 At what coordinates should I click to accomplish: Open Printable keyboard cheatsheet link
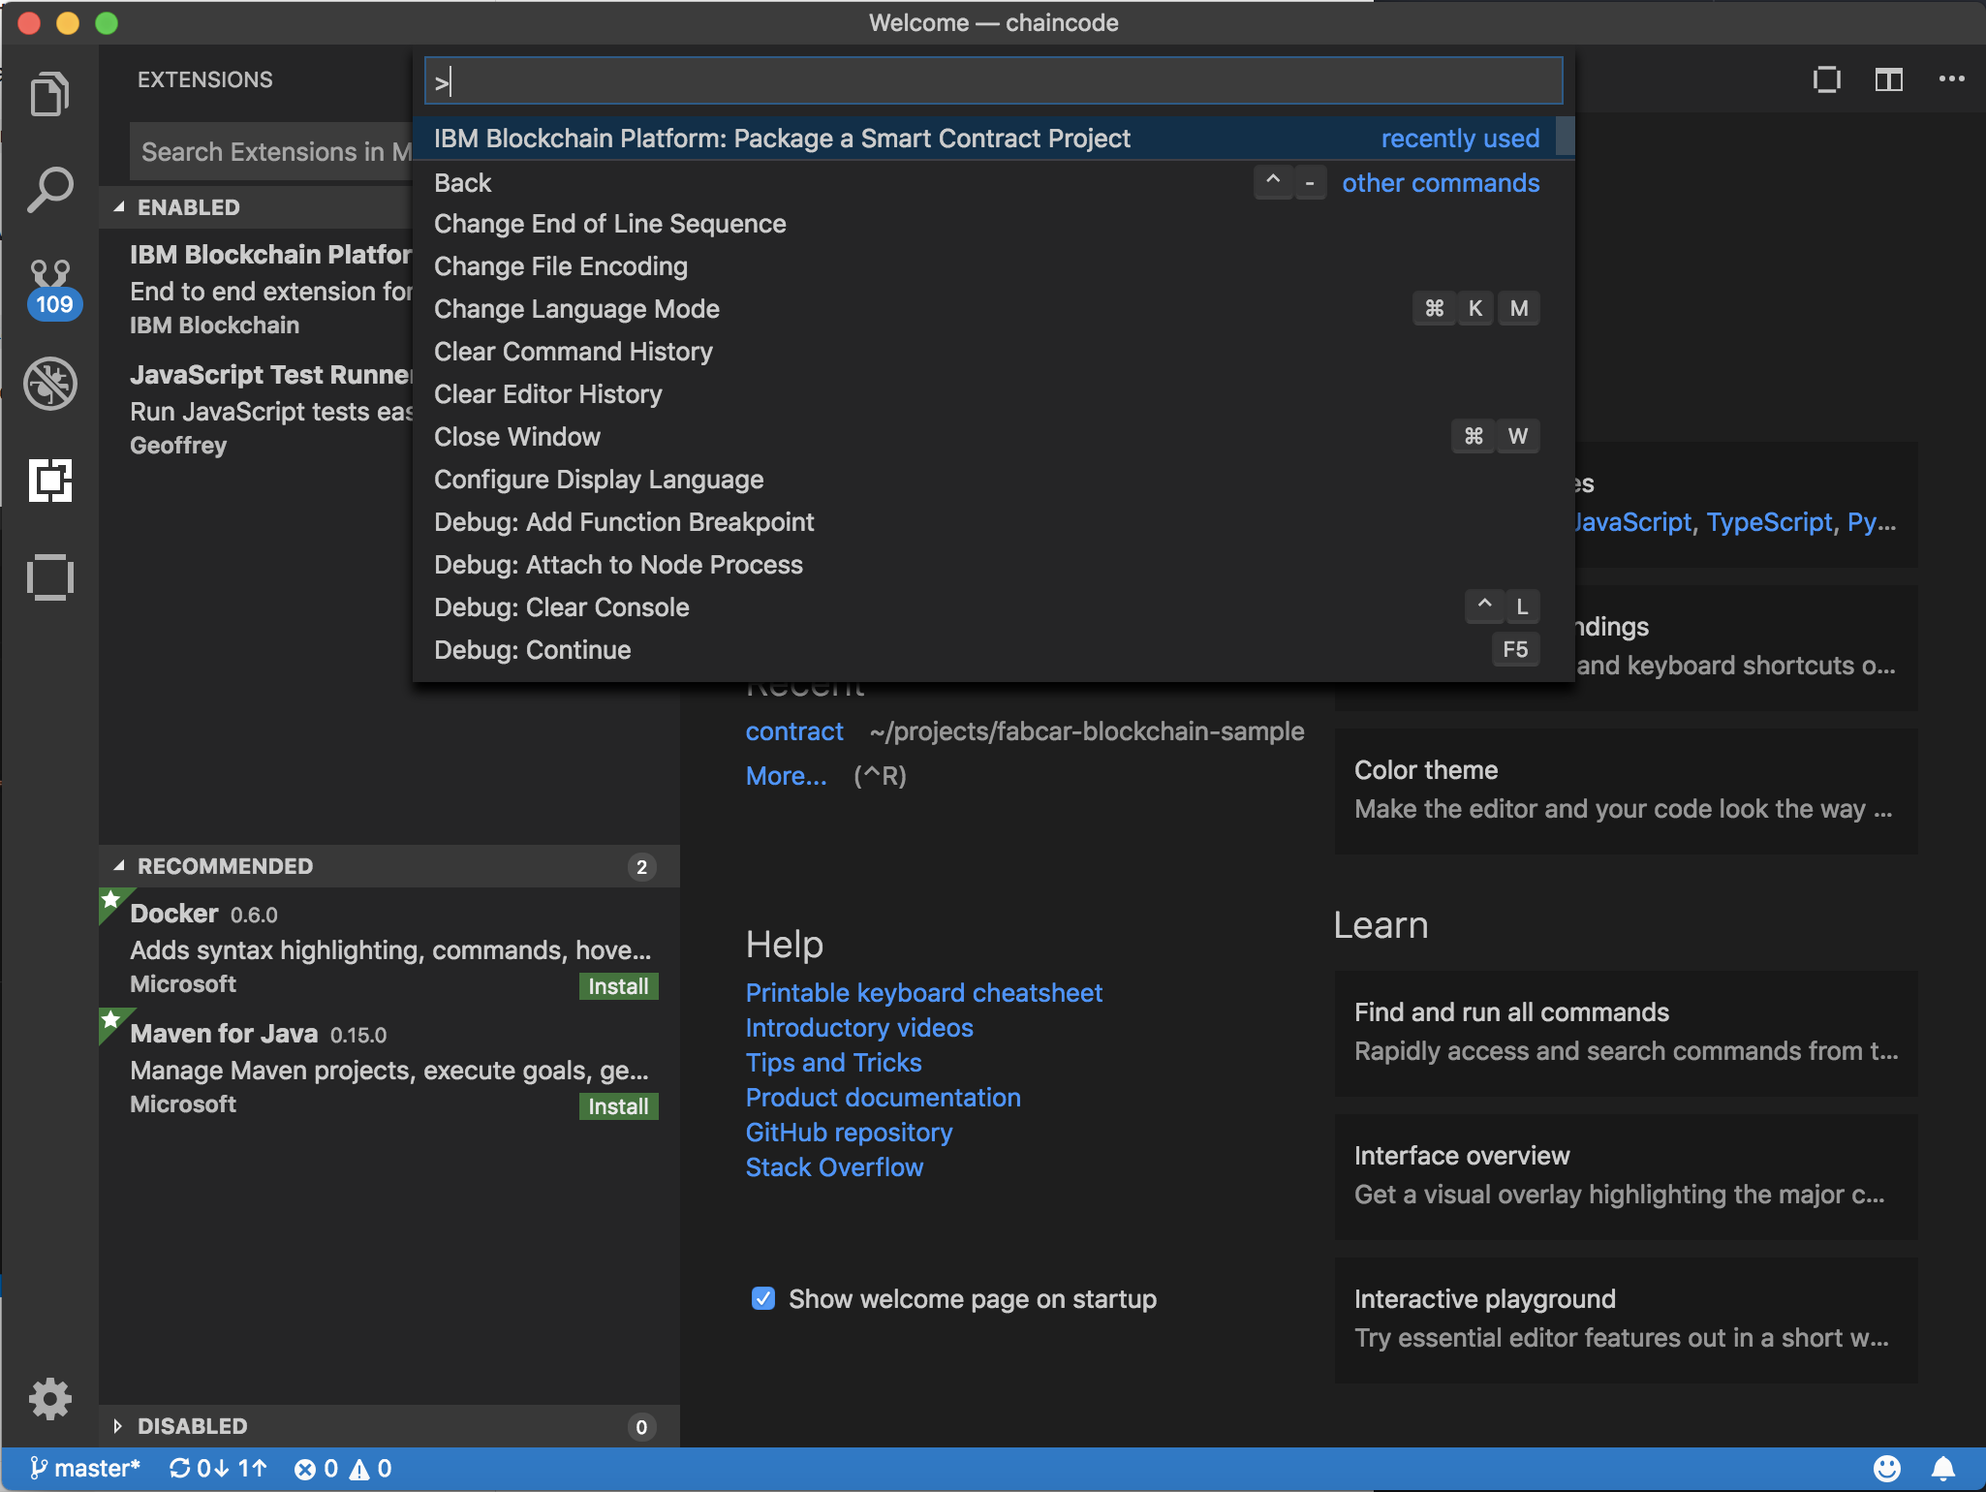click(923, 993)
